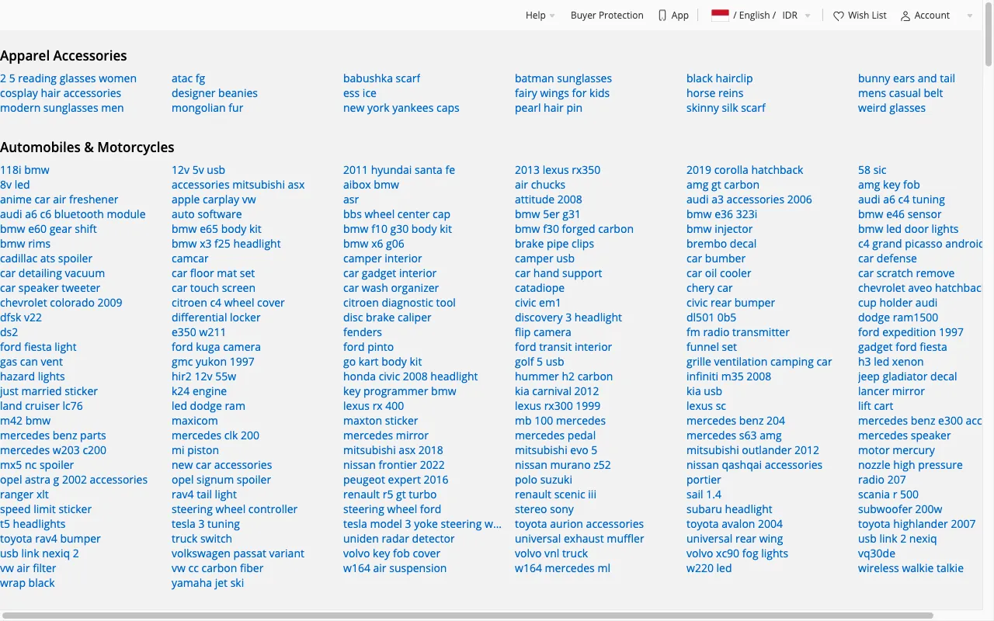Expand the Account menu arrow
The width and height of the screenshot is (994, 621).
(969, 16)
